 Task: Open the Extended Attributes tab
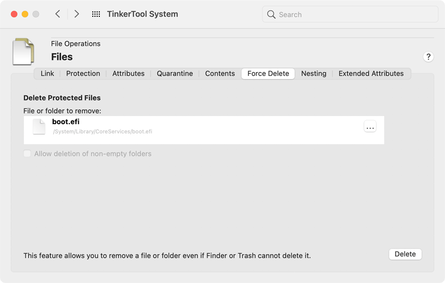[371, 73]
